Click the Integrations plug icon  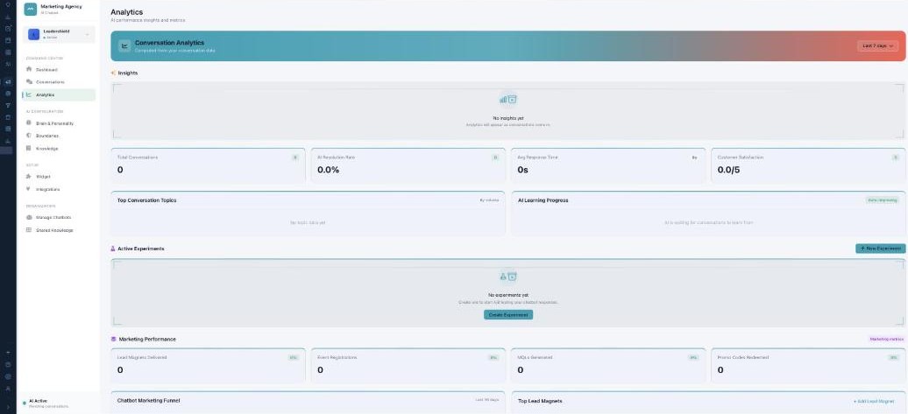click(x=29, y=189)
